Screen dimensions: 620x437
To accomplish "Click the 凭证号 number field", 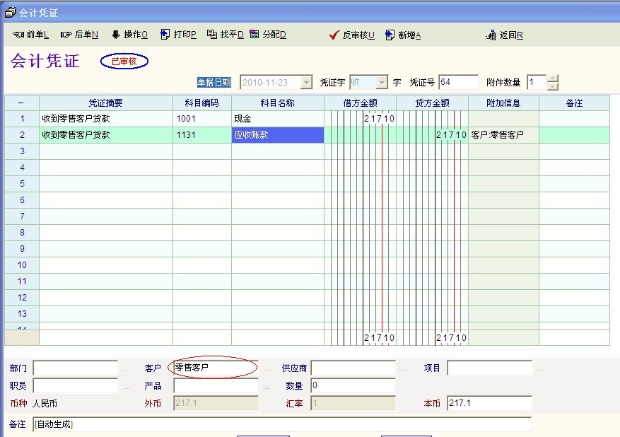I will (x=458, y=83).
